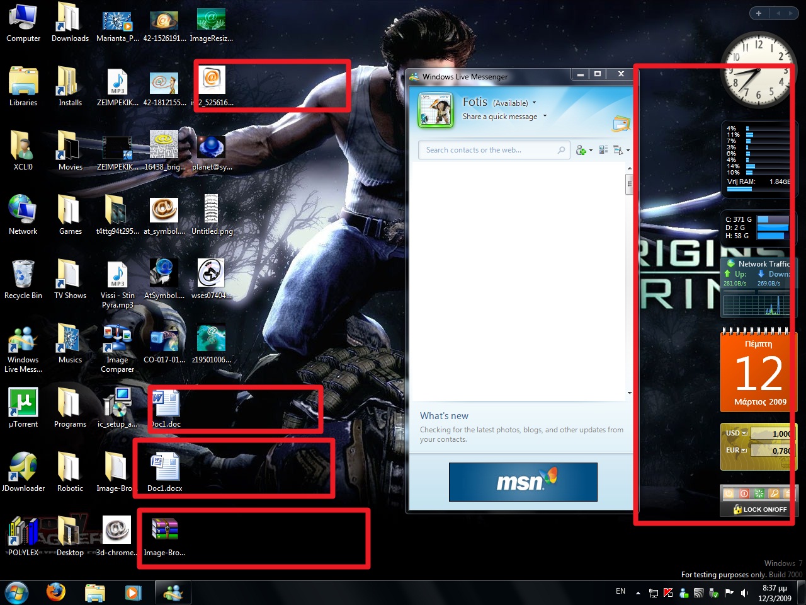Click the calendar gadget showing 12 Μάρτιος 2009
This screenshot has width=806, height=605.
click(x=759, y=372)
